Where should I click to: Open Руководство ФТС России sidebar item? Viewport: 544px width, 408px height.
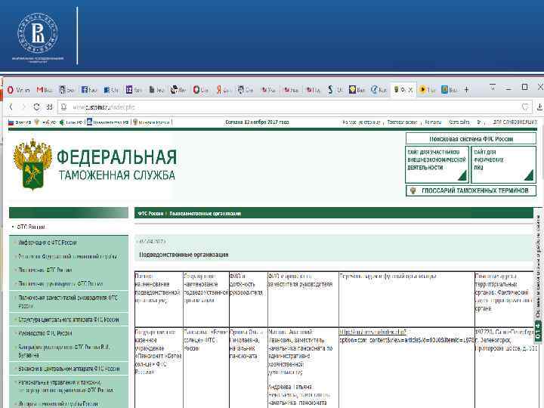click(68, 333)
